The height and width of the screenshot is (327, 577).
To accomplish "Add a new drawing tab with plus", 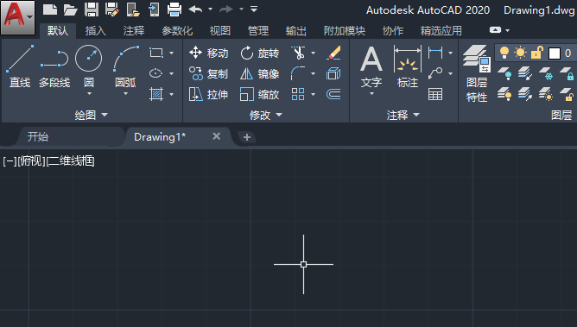I will pos(247,137).
